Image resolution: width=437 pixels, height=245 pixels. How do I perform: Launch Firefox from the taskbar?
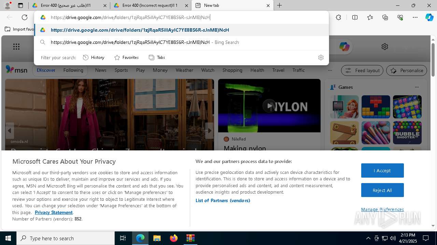pos(174,238)
